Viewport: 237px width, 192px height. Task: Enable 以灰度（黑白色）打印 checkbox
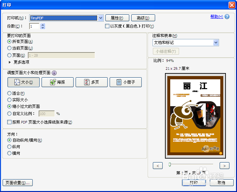tap(107, 26)
